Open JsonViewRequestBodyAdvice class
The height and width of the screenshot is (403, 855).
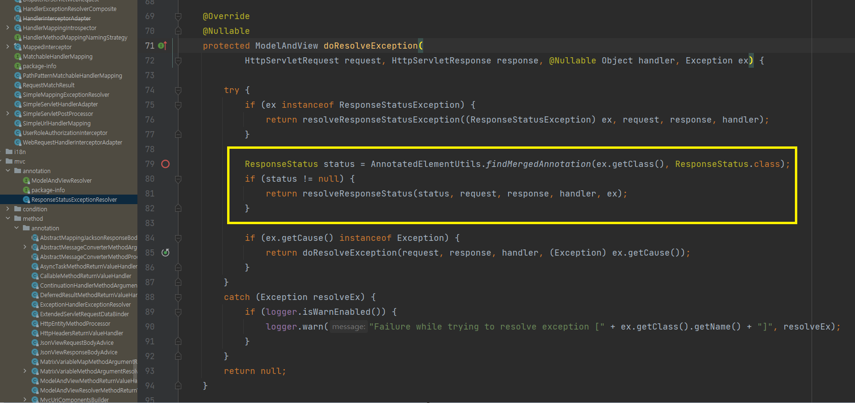click(x=77, y=342)
